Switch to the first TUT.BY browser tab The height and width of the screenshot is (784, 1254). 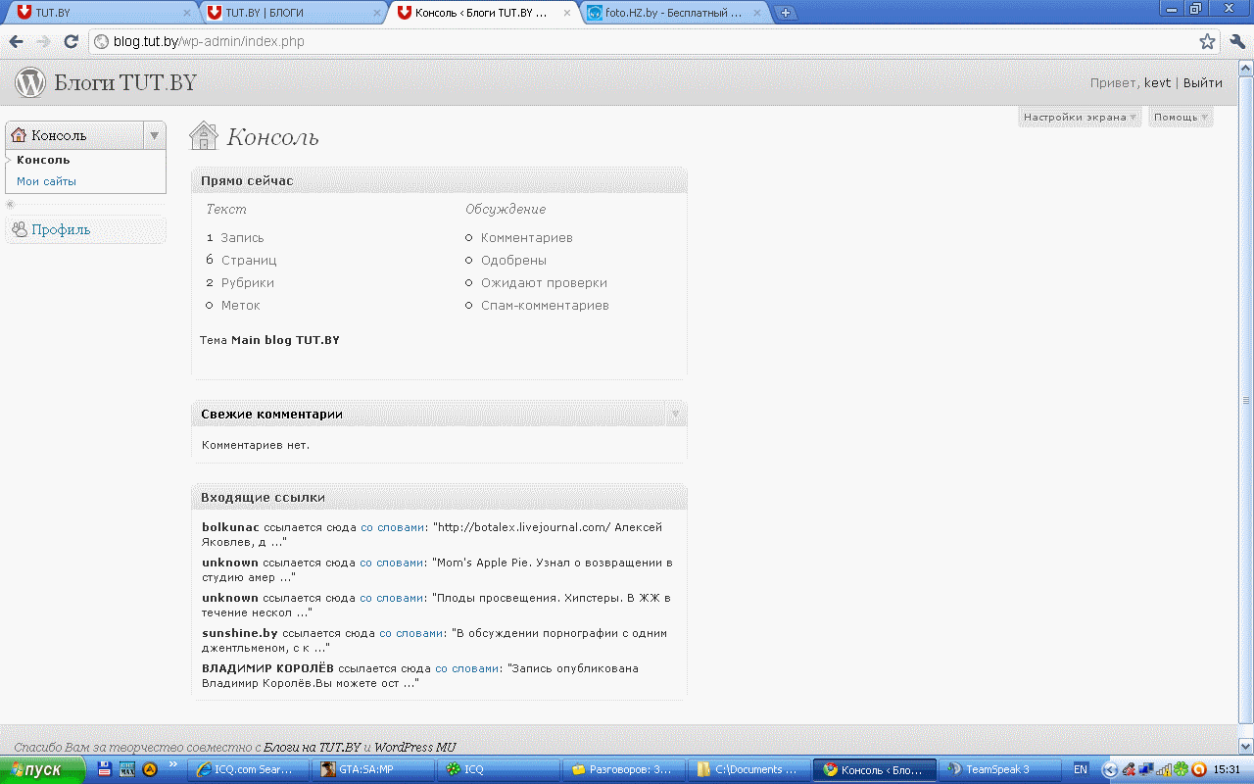(x=101, y=13)
